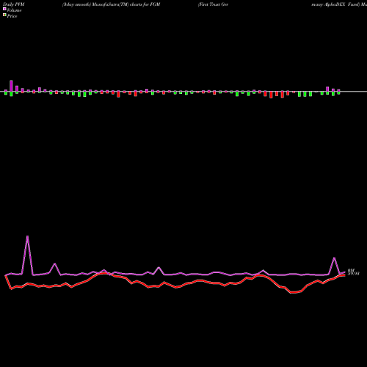Image resolution: width=367 pixels, height=367 pixels.
Task: Click the 'Daily PVM' title text
Action: [14, 4]
